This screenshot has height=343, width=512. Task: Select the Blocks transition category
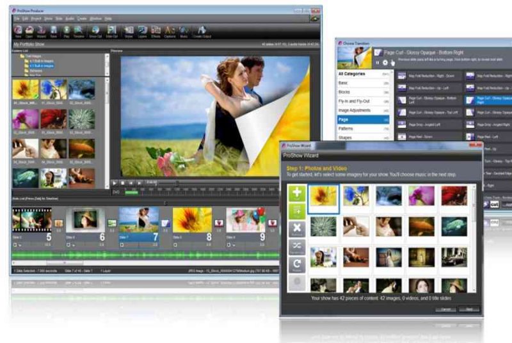(x=364, y=92)
